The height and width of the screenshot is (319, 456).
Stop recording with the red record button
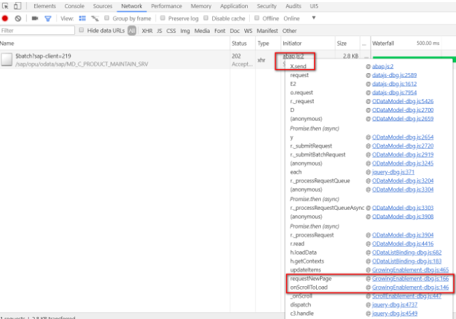point(5,18)
